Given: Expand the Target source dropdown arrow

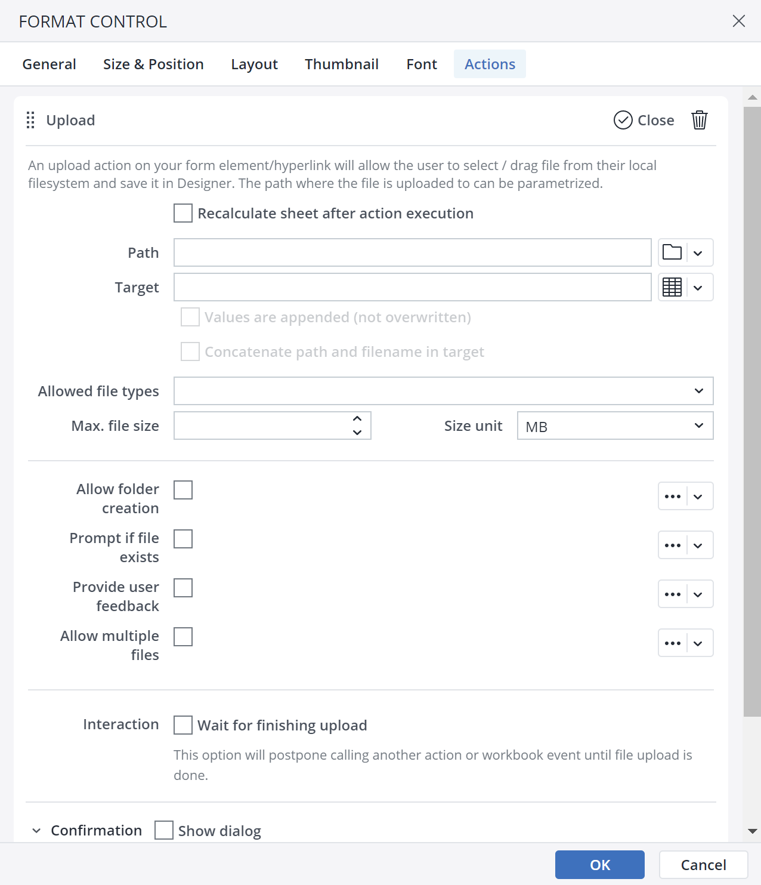Looking at the screenshot, I should (698, 288).
